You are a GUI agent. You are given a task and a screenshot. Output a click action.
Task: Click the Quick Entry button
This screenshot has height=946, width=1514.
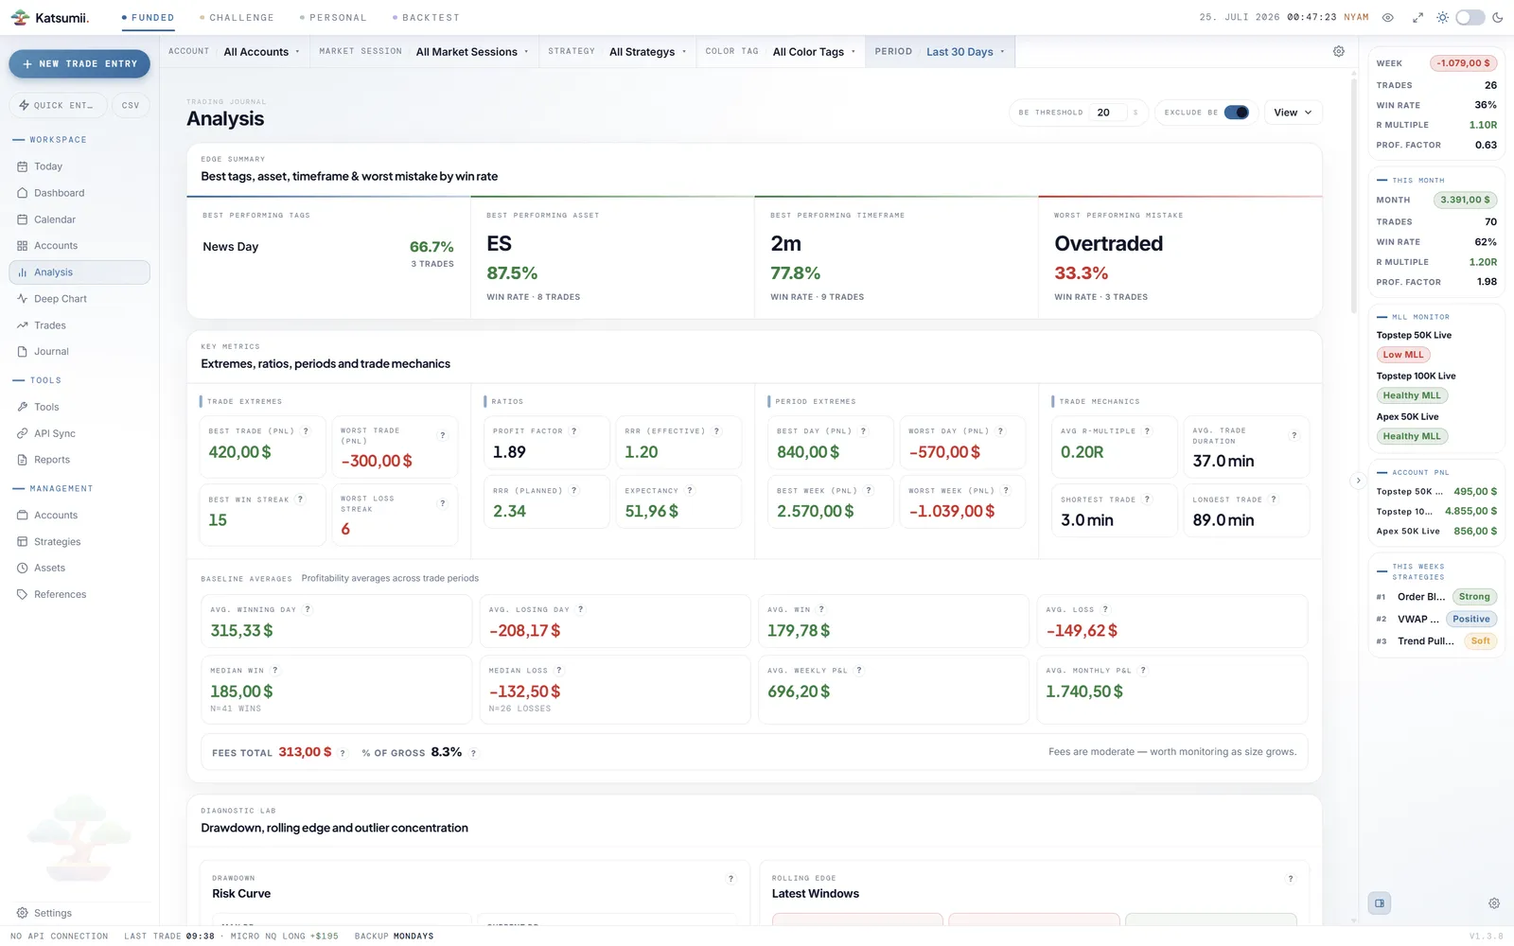click(x=58, y=106)
